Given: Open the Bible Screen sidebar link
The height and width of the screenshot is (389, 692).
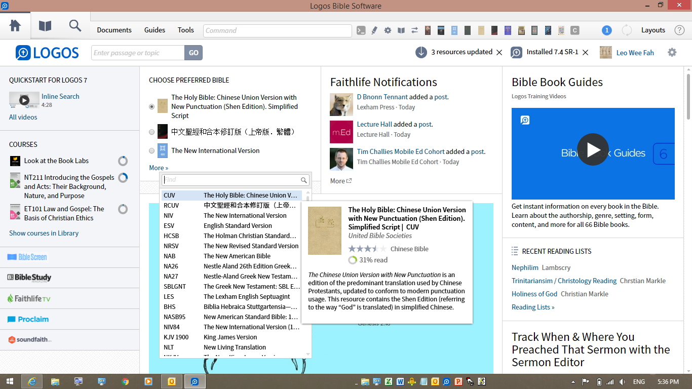Looking at the screenshot, I should [x=27, y=257].
